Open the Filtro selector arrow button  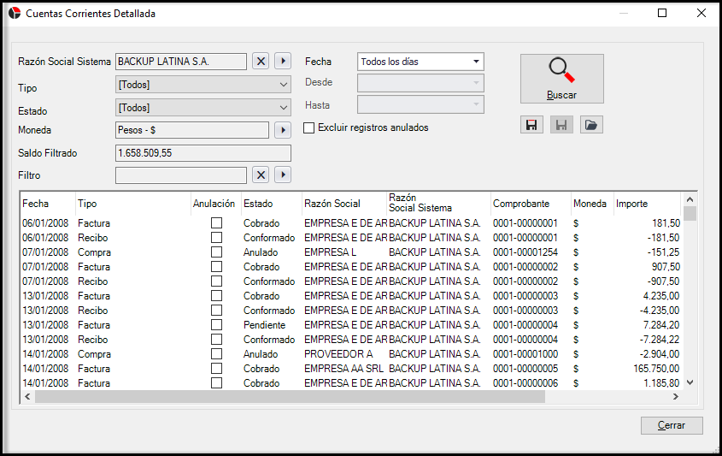(x=283, y=175)
